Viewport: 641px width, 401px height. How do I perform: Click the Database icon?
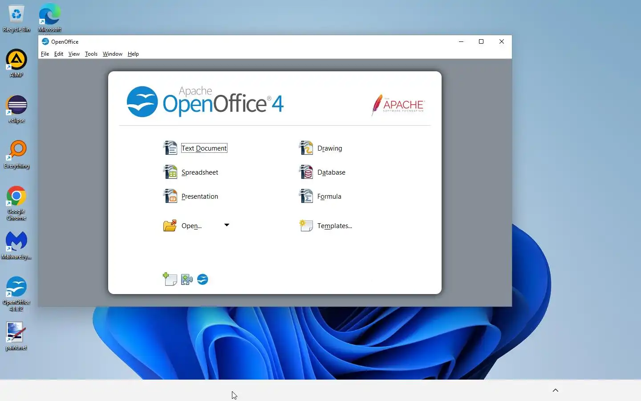click(x=306, y=172)
